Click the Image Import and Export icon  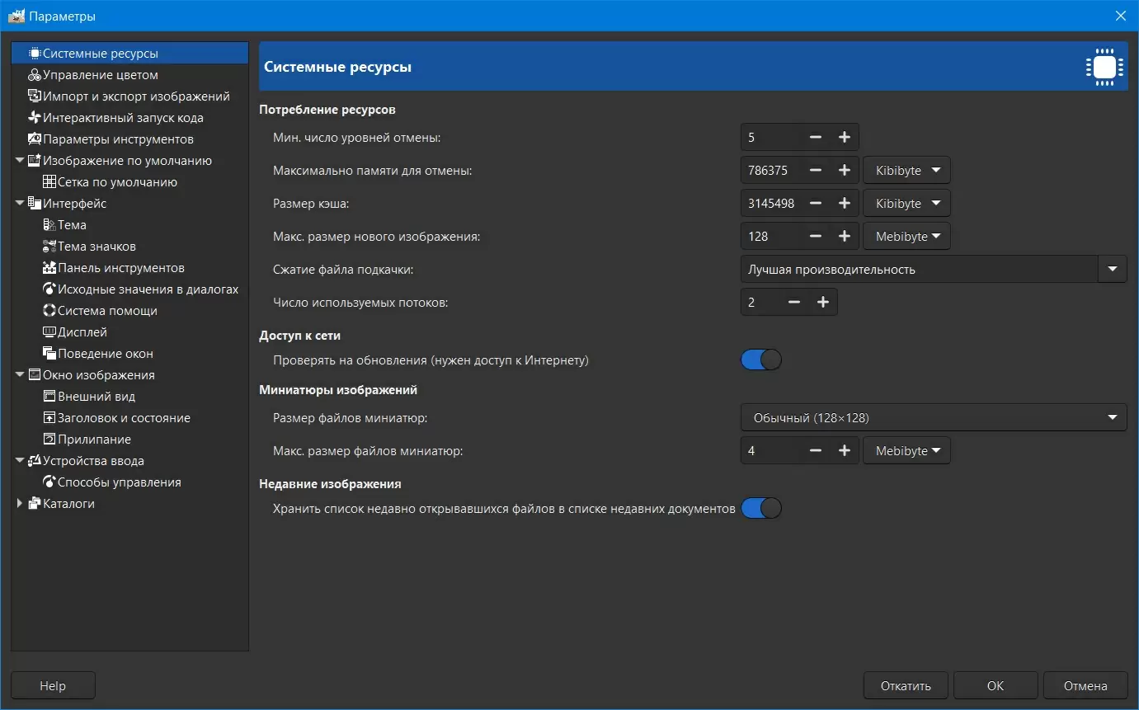[x=35, y=96]
